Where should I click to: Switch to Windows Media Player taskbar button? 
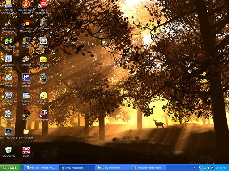148,168
